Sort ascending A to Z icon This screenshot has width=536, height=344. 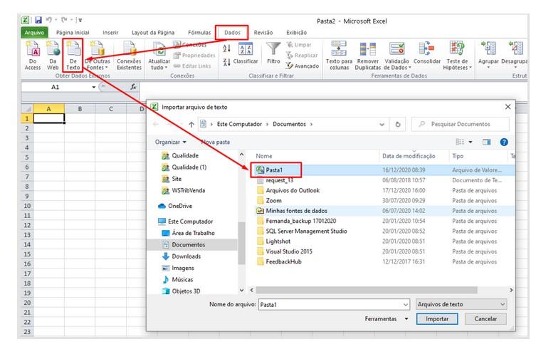coord(226,48)
